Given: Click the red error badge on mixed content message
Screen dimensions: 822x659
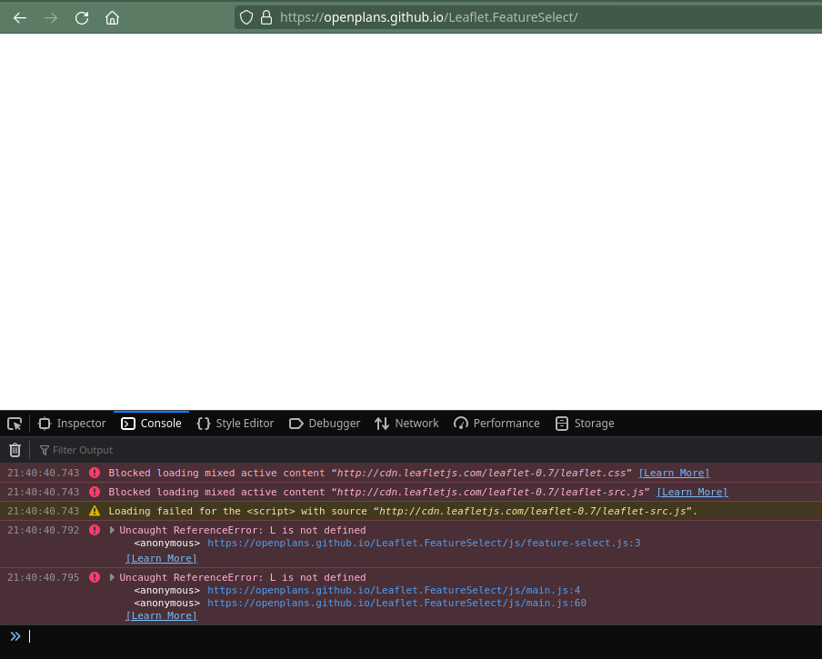Looking at the screenshot, I should [x=95, y=473].
